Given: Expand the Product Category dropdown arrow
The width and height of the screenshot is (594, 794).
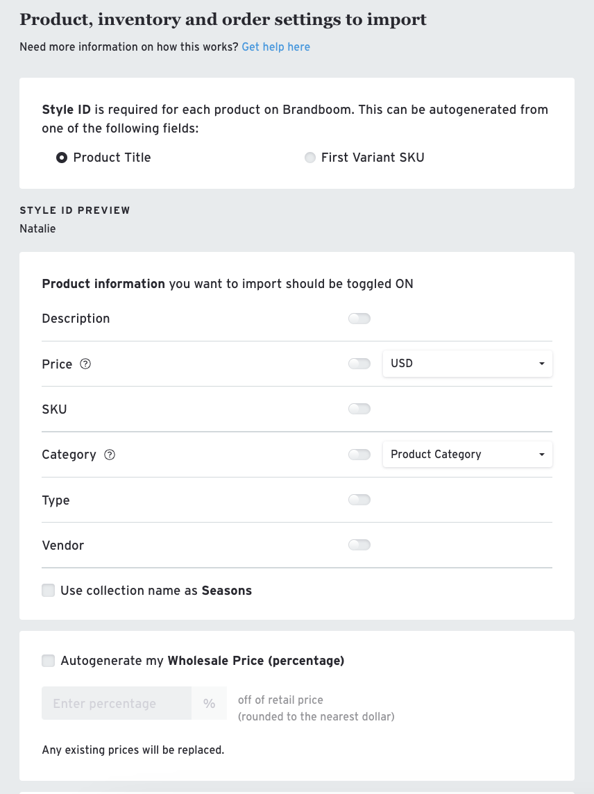Looking at the screenshot, I should [542, 454].
